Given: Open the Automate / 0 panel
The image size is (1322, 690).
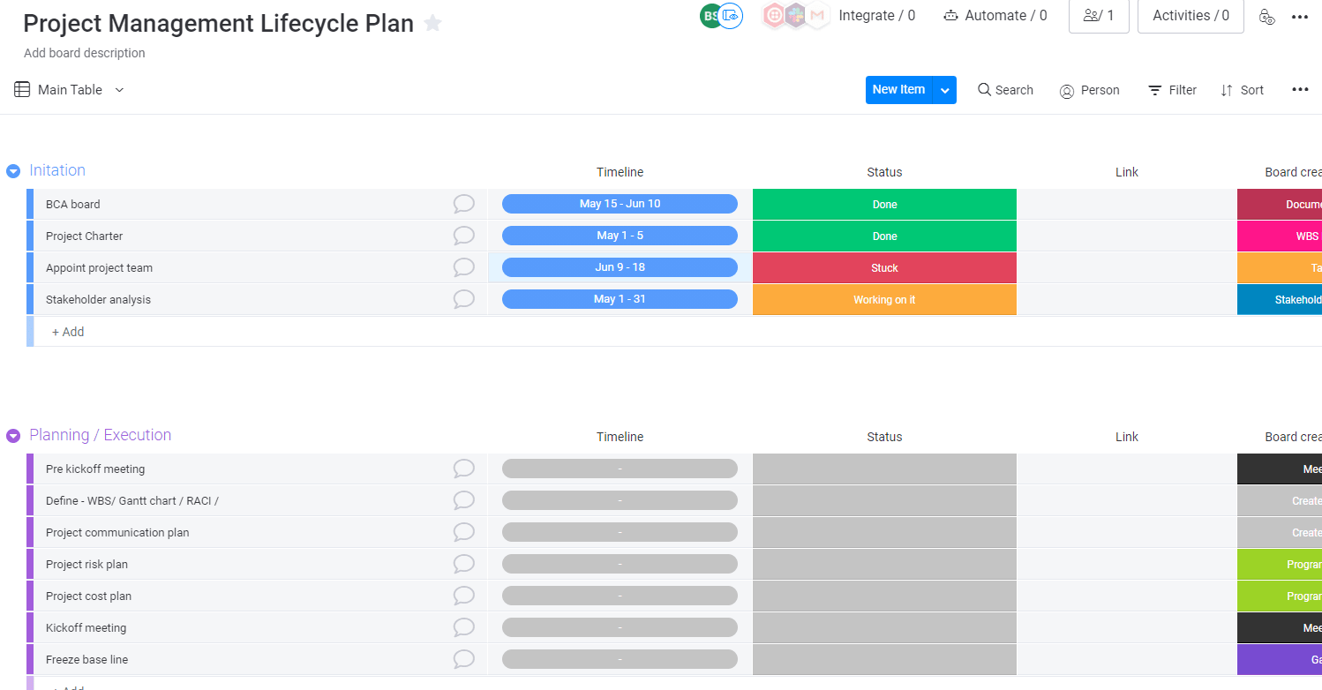Looking at the screenshot, I should pos(995,16).
